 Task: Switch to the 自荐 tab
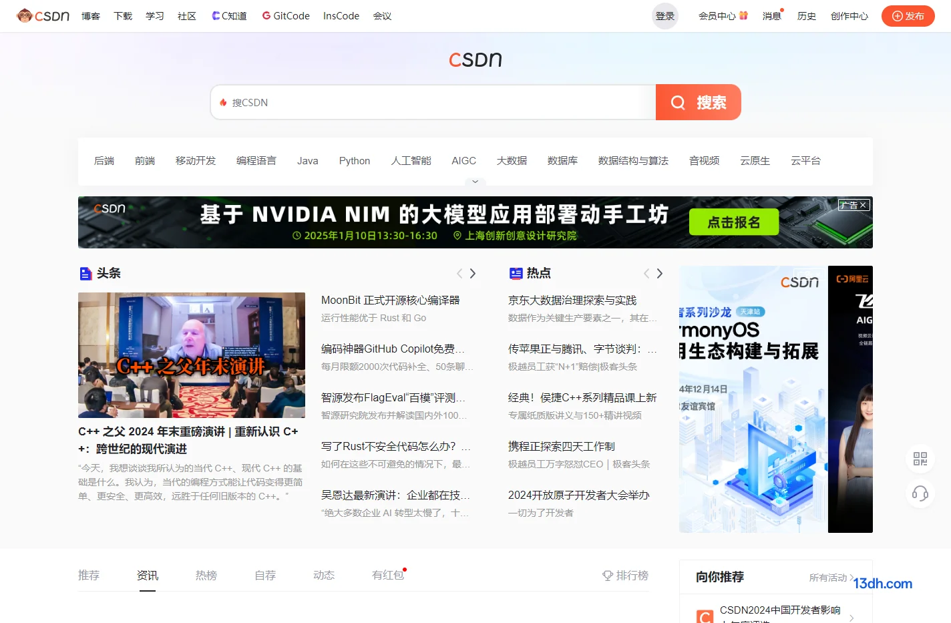pos(265,576)
